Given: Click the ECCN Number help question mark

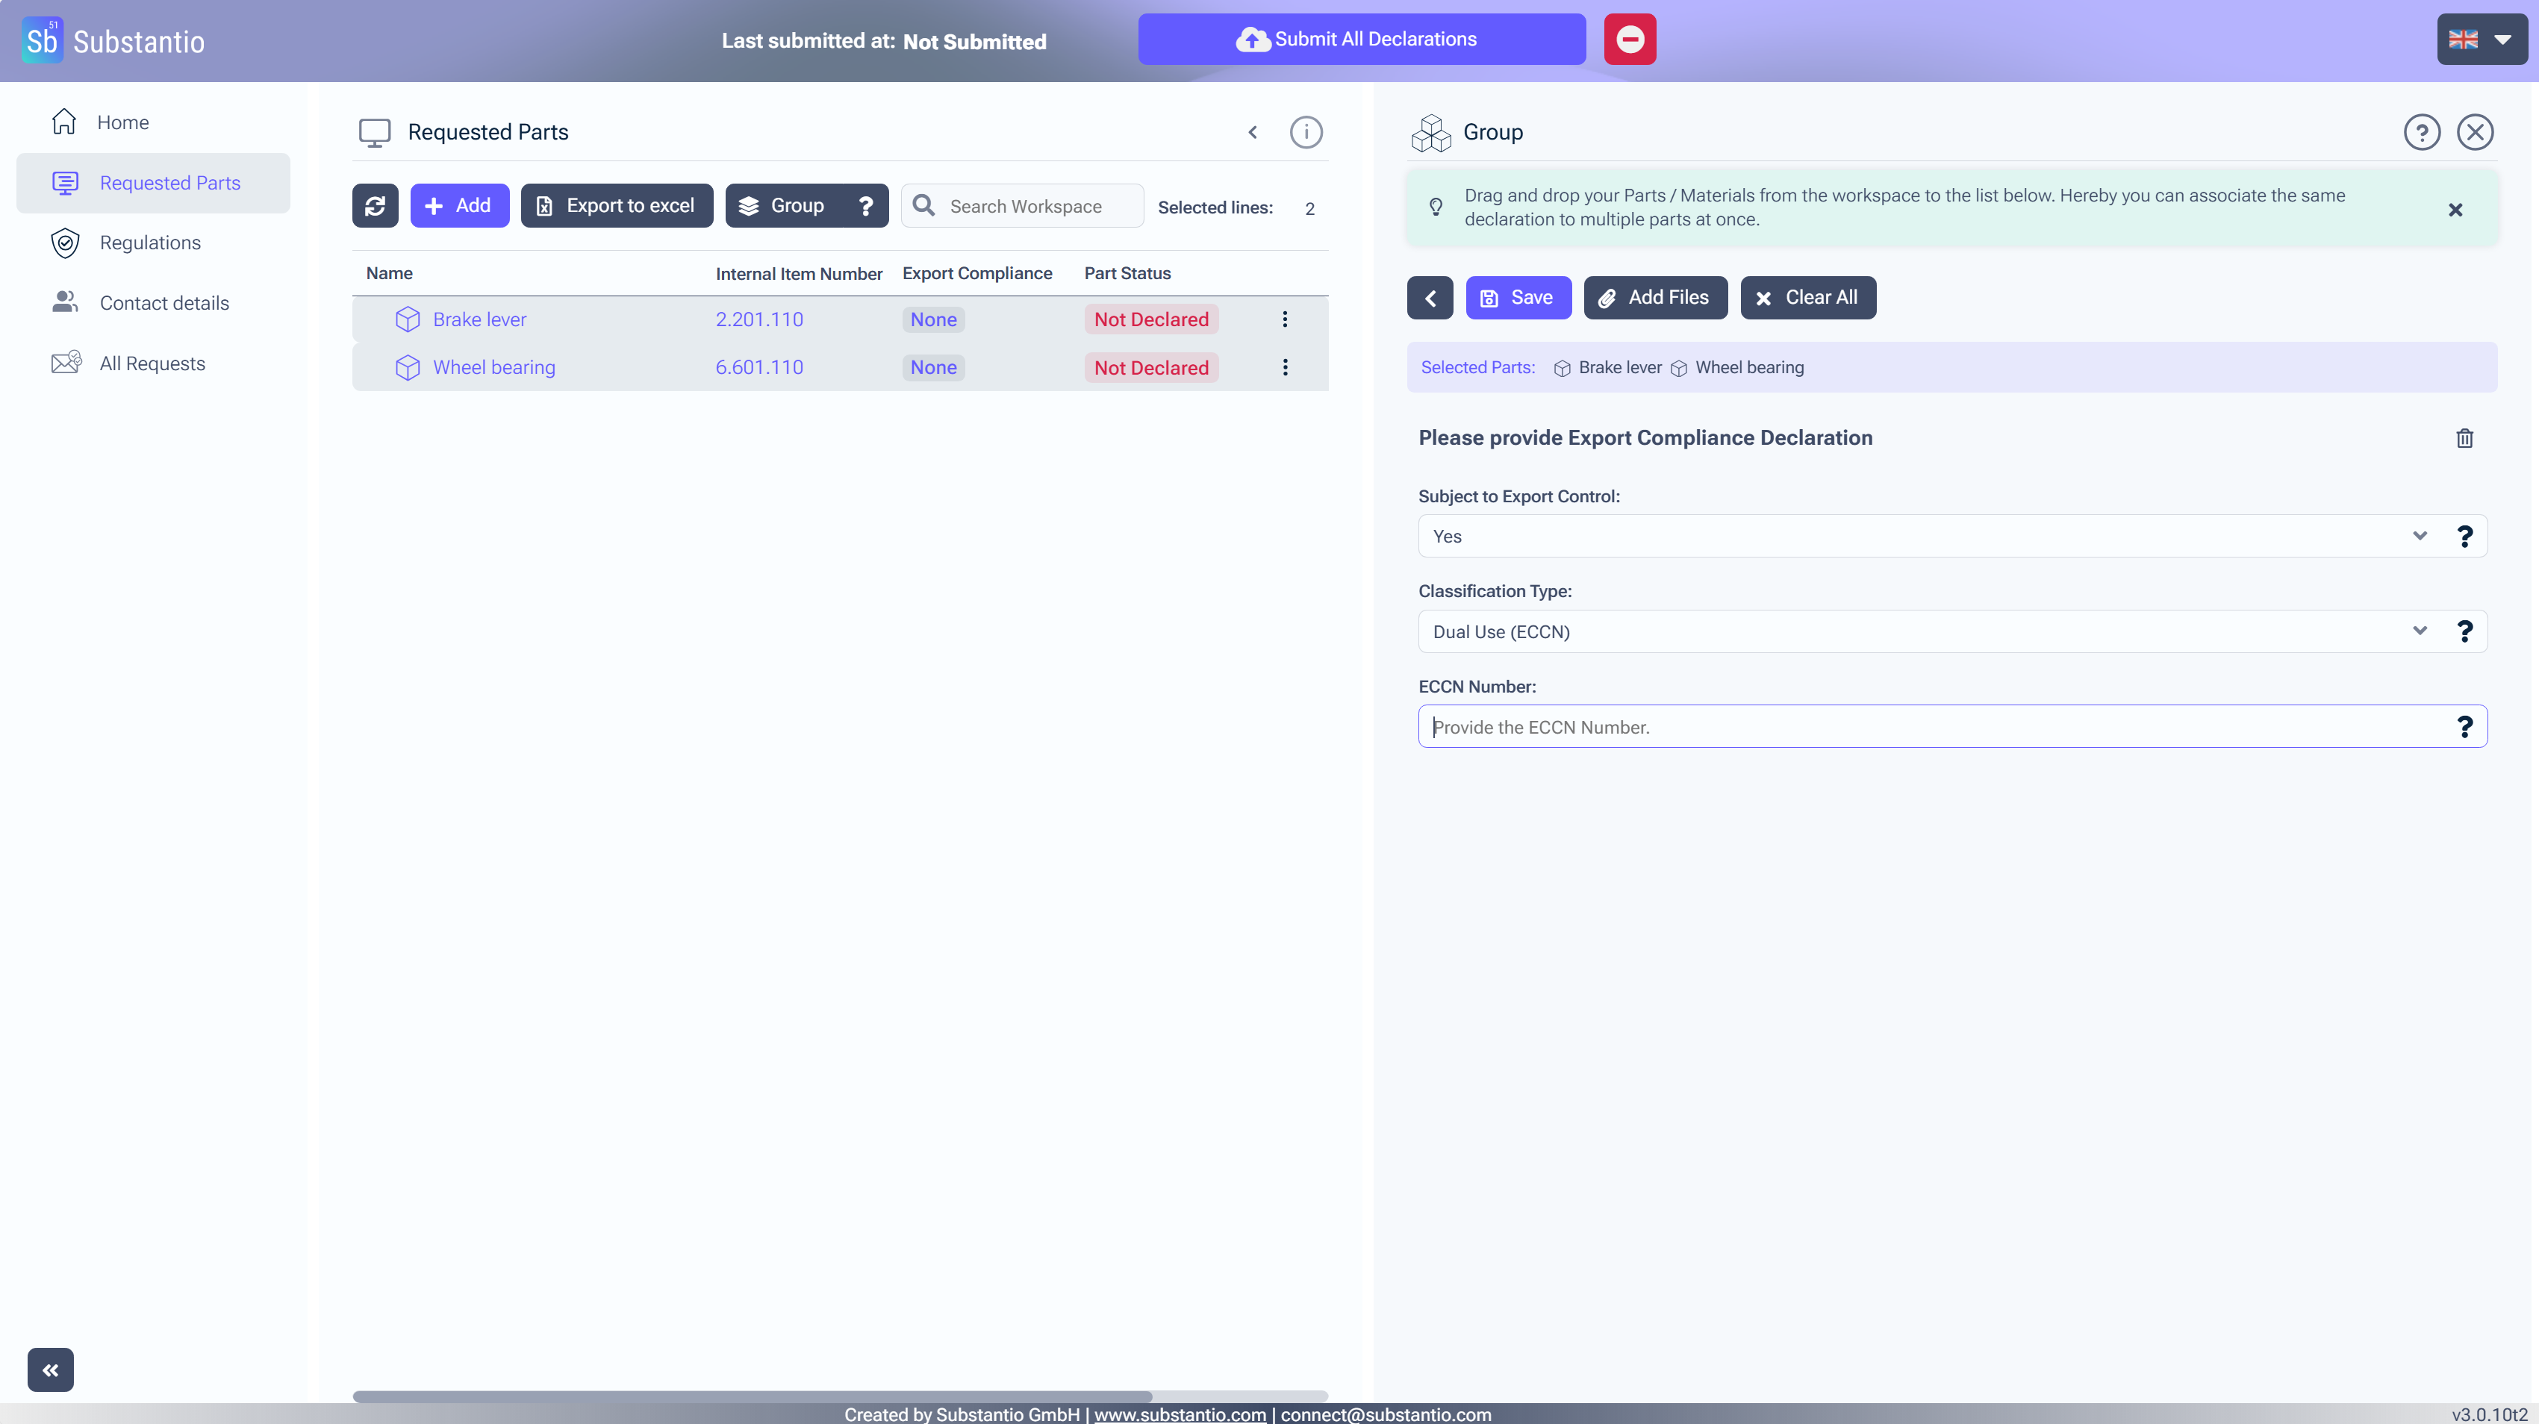Looking at the screenshot, I should coord(2464,727).
